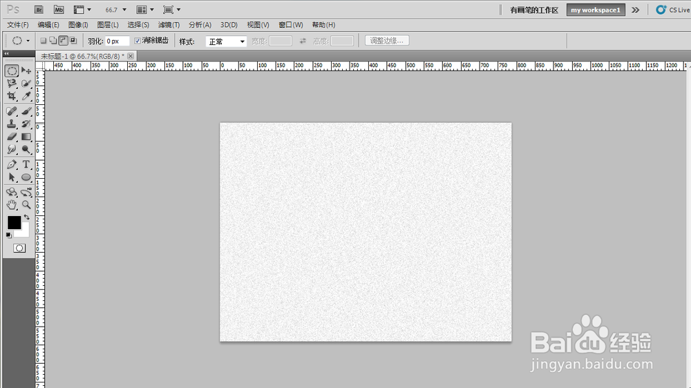The image size is (691, 388).
Task: Select the Smudge tool
Action: (x=12, y=149)
